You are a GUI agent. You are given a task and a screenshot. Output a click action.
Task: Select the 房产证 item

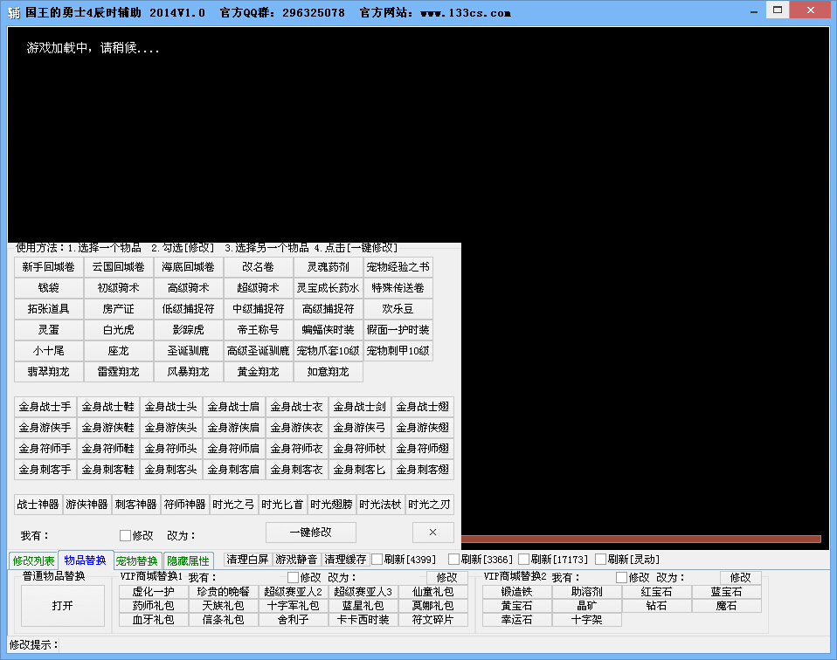(119, 308)
